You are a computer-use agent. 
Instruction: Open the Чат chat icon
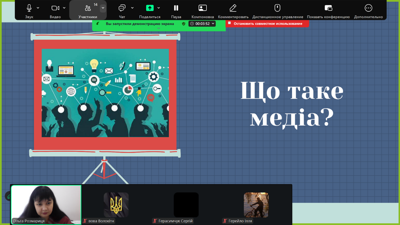(122, 8)
